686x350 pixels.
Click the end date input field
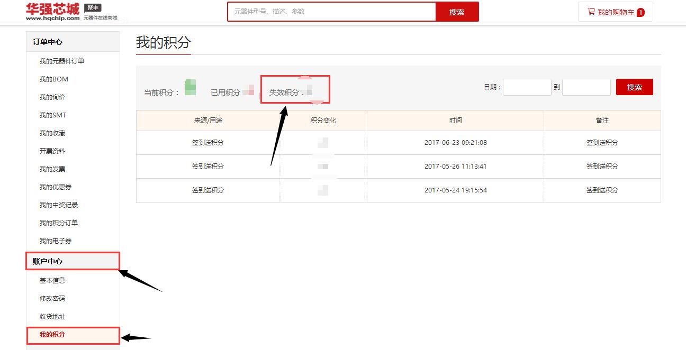point(586,87)
